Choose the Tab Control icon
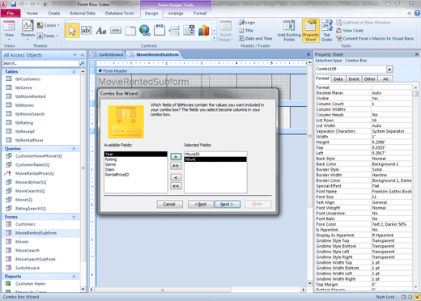The image size is (421, 301). coord(130,31)
